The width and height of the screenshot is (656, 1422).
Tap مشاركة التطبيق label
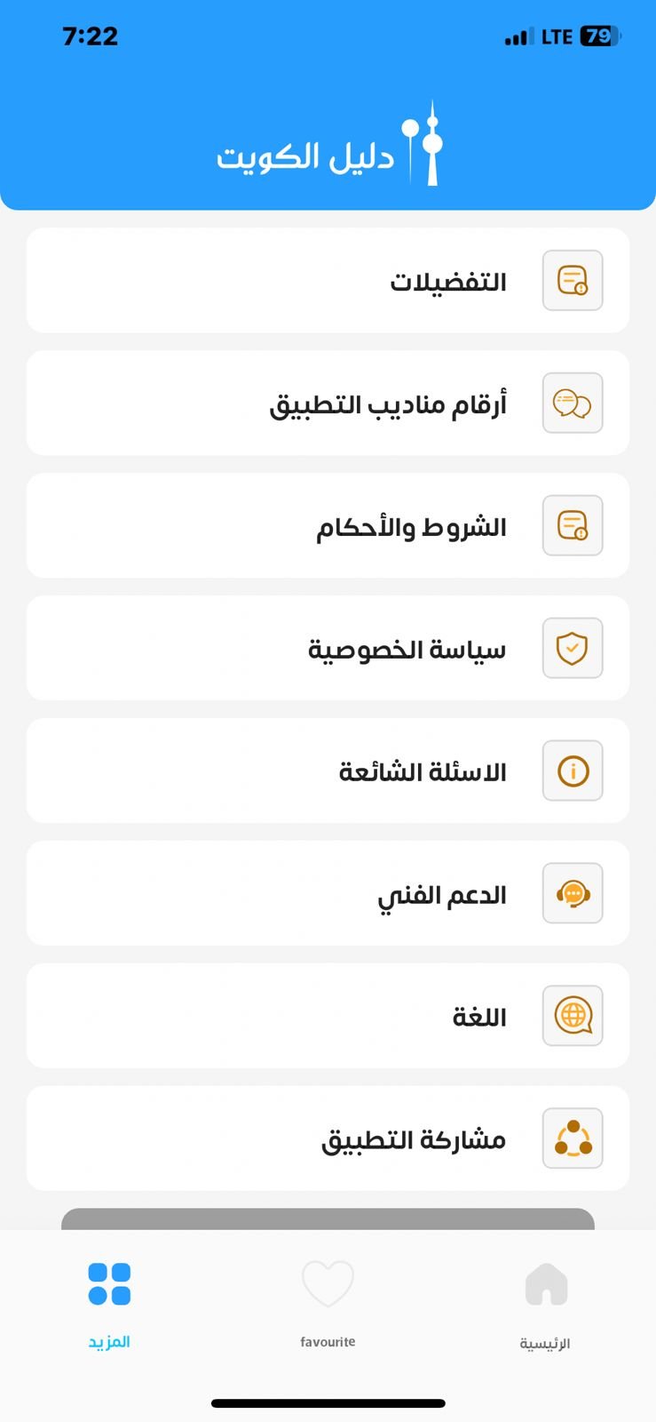[414, 1139]
